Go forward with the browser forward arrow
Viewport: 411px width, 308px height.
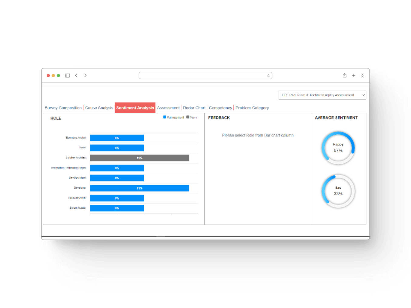click(85, 75)
